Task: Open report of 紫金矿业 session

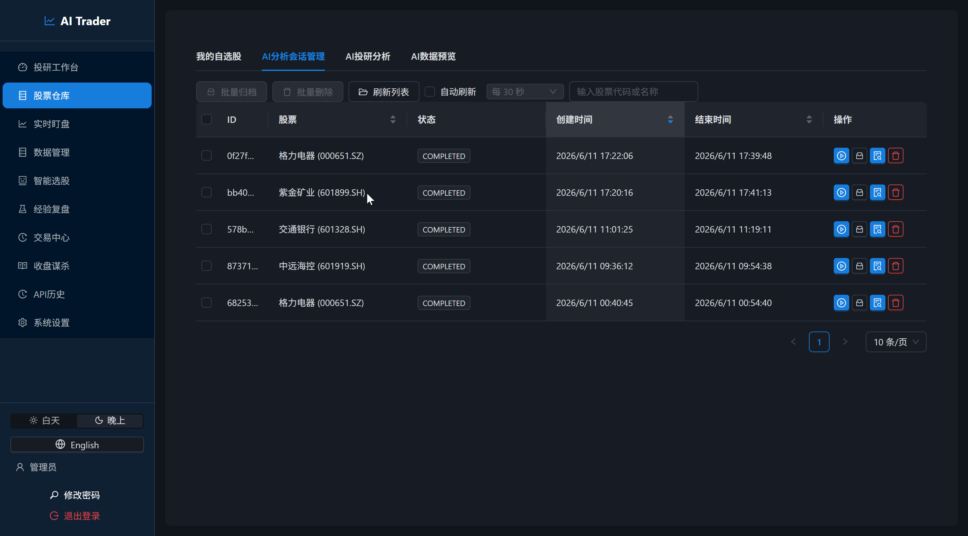Action: (x=877, y=192)
